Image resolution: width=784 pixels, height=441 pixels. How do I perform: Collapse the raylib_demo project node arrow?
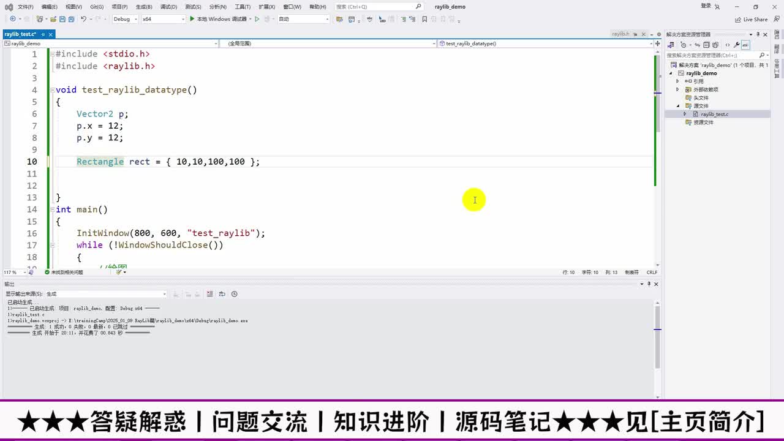[672, 73]
